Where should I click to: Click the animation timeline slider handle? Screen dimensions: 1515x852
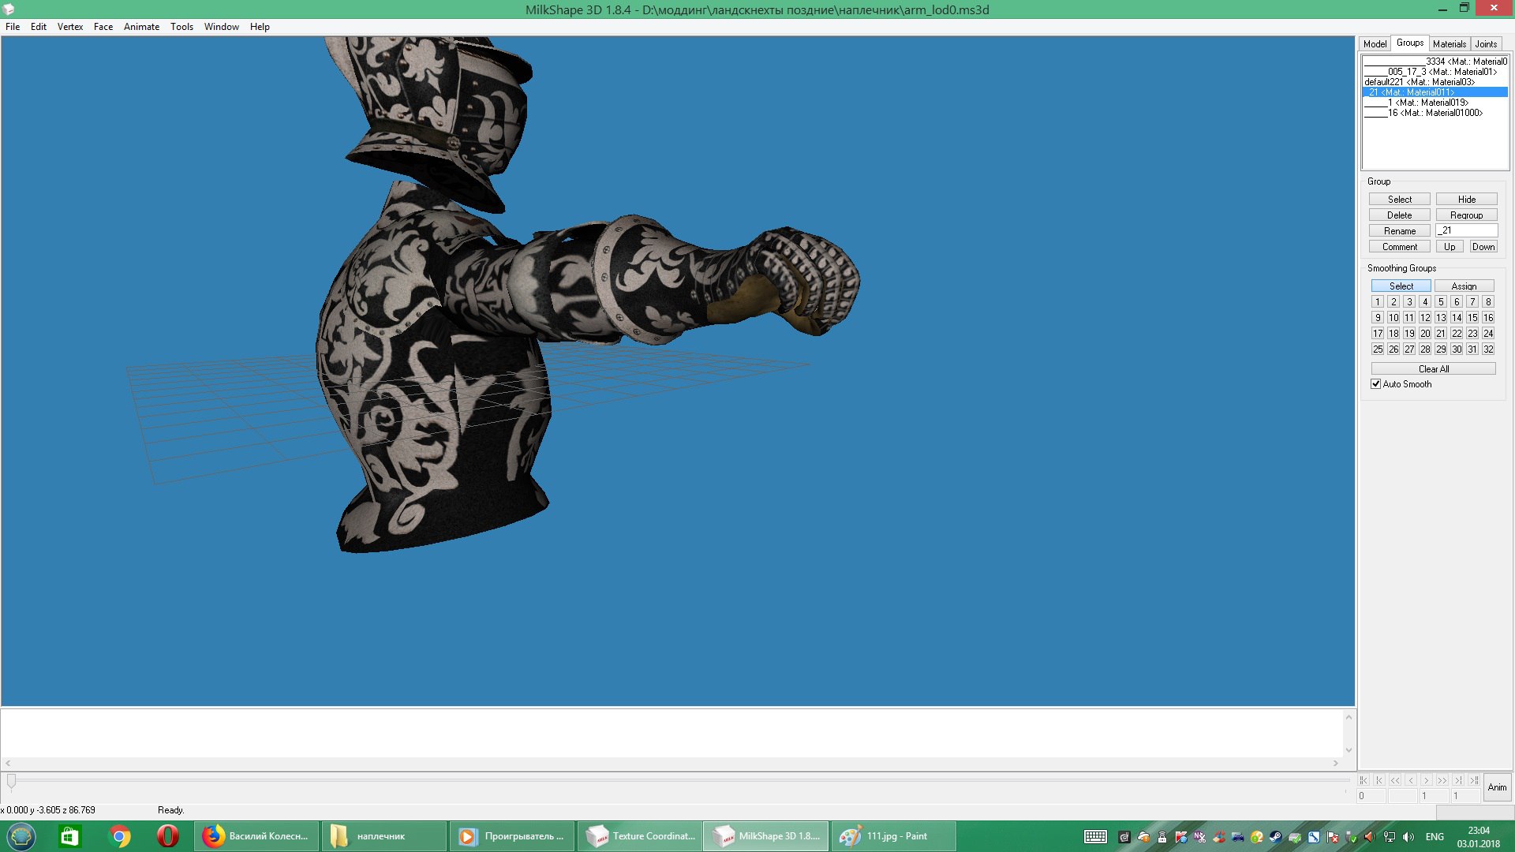11,781
